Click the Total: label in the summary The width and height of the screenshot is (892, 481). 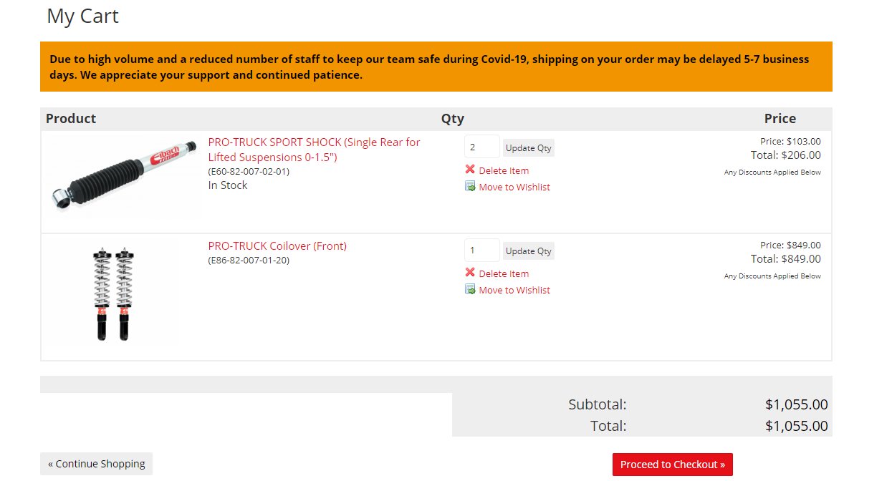(x=608, y=426)
